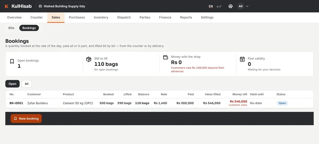This screenshot has height=144, width=319.
Task: Open the Counter tab
Action: (x=37, y=17)
